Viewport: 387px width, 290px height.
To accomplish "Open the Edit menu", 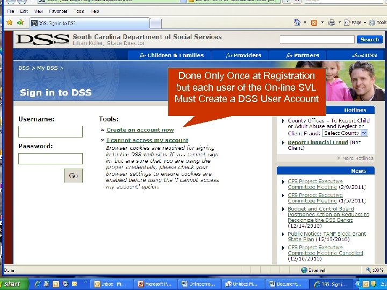I will click(x=24, y=11).
